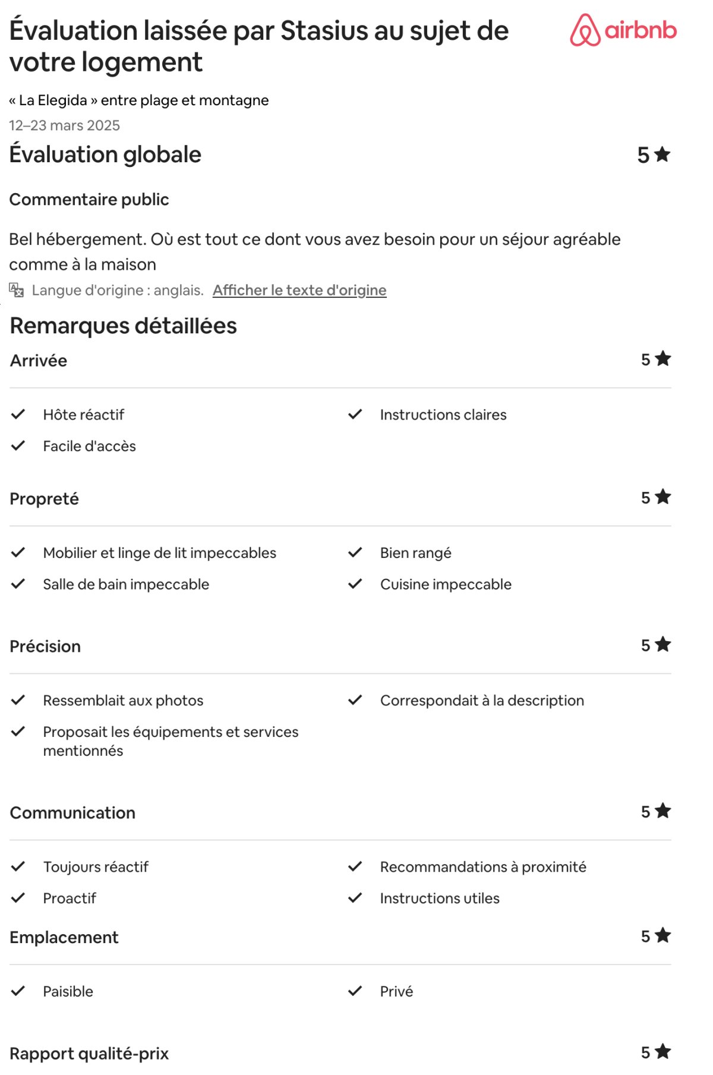Click the checkmark beside Hôte réactif
The width and height of the screenshot is (713, 1075).
pos(18,414)
